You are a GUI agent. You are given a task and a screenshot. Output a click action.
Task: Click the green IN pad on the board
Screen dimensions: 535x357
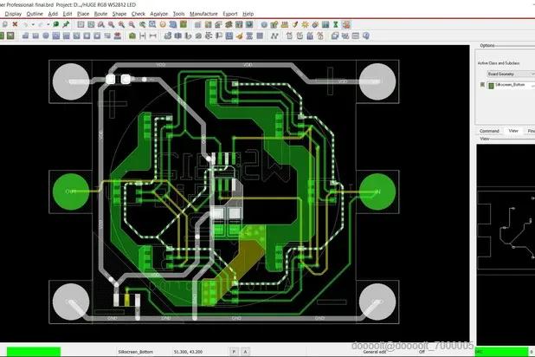click(x=377, y=191)
